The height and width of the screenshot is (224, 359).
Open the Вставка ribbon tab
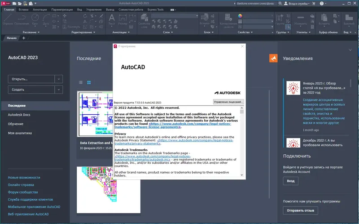click(x=23, y=9)
